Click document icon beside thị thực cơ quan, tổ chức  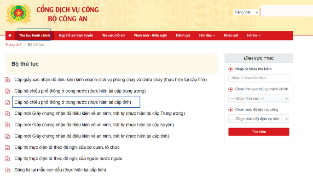[7, 147]
